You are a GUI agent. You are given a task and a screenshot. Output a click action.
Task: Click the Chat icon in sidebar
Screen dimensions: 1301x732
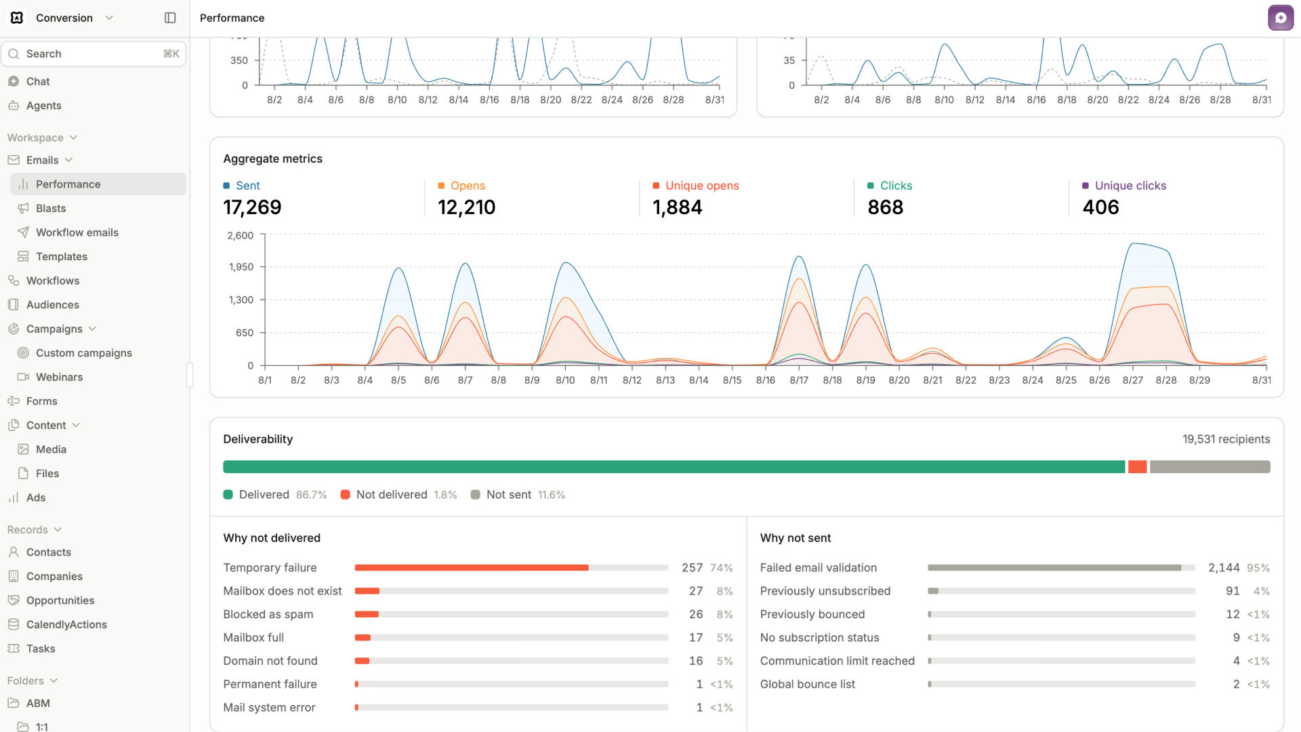(14, 81)
